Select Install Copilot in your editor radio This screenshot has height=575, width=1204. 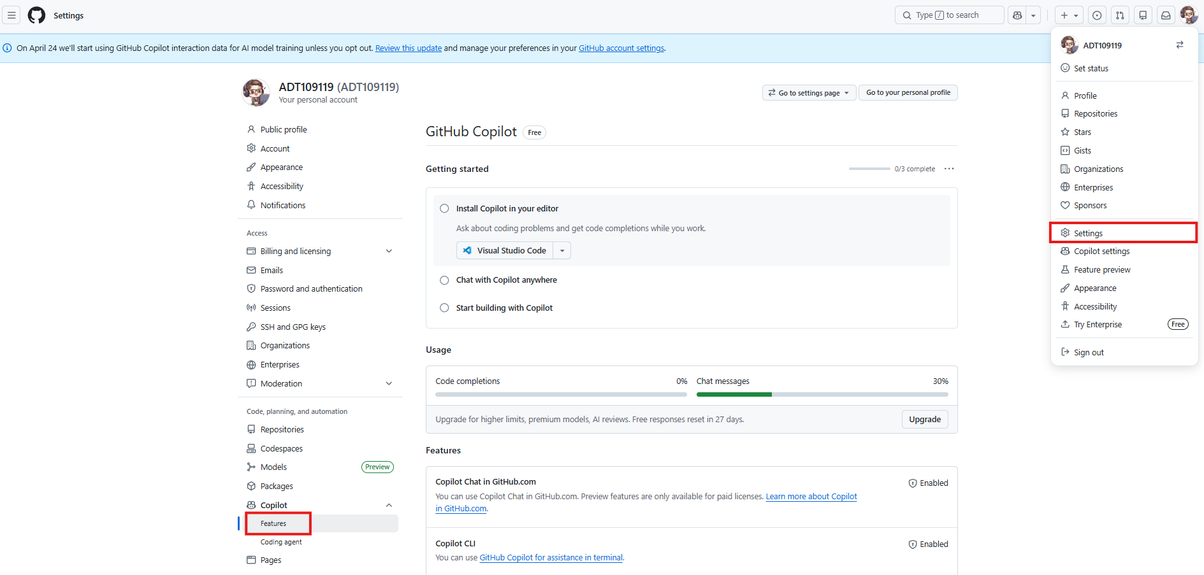[x=444, y=208]
